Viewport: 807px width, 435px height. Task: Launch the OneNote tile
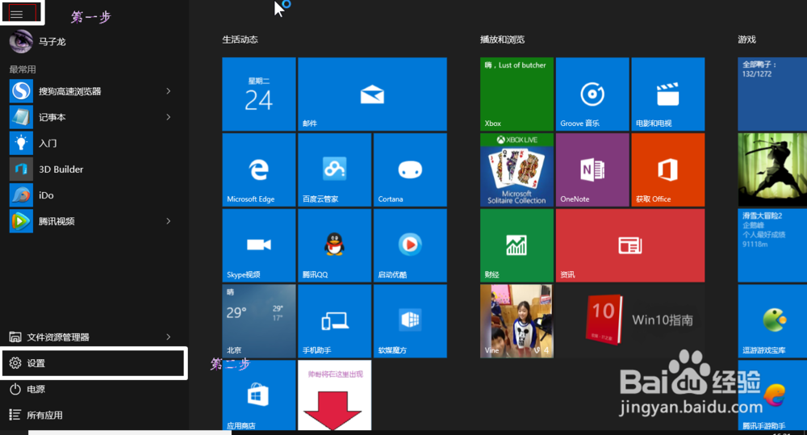592,169
